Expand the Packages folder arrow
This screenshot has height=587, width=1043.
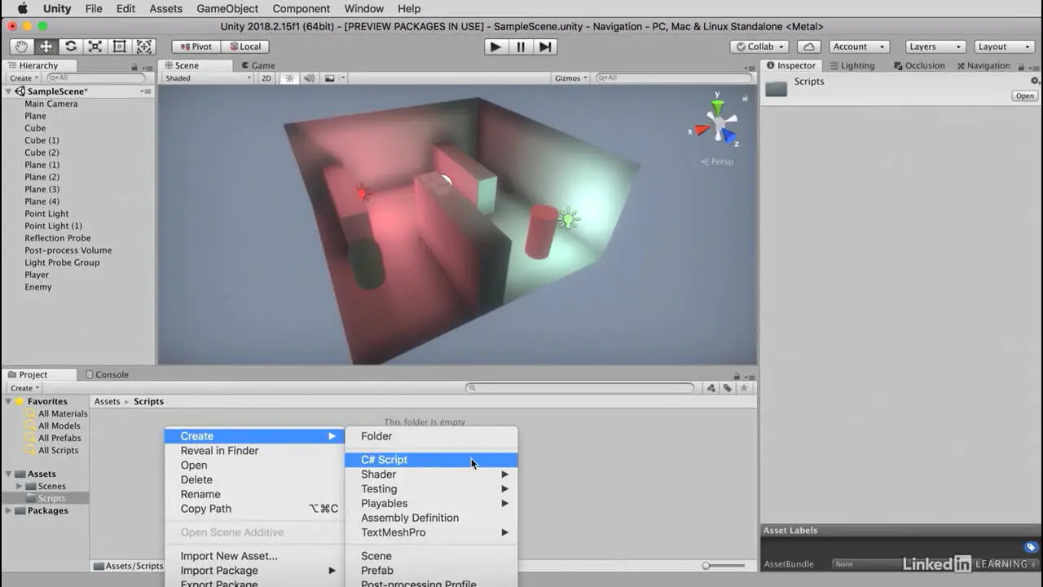pos(9,510)
